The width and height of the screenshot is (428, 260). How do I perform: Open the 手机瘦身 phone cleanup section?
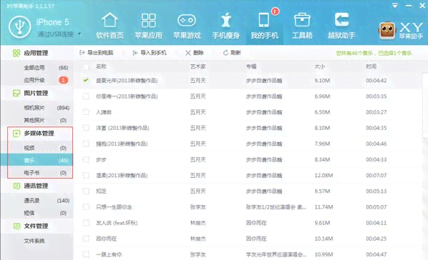coord(226,26)
